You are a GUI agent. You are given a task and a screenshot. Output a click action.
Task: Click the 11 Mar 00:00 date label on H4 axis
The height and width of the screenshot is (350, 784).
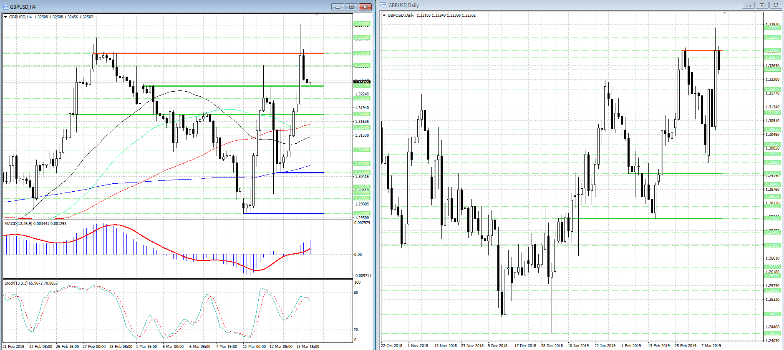pos(254,347)
